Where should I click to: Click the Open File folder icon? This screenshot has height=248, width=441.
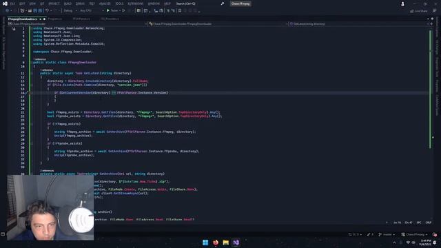30,11
